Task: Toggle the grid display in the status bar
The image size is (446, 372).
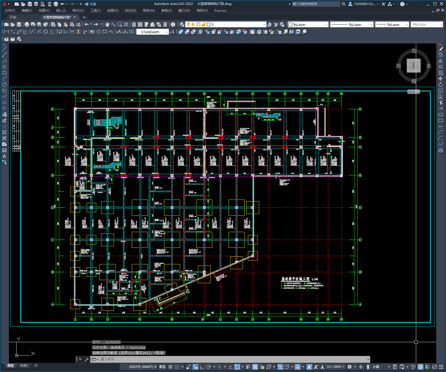Action: (x=170, y=367)
